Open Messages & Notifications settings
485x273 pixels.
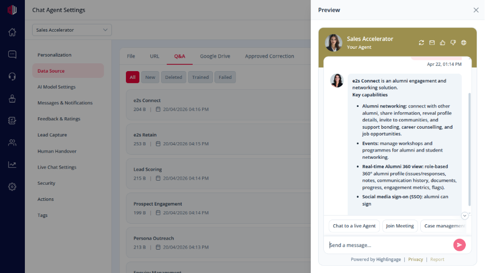[68, 103]
